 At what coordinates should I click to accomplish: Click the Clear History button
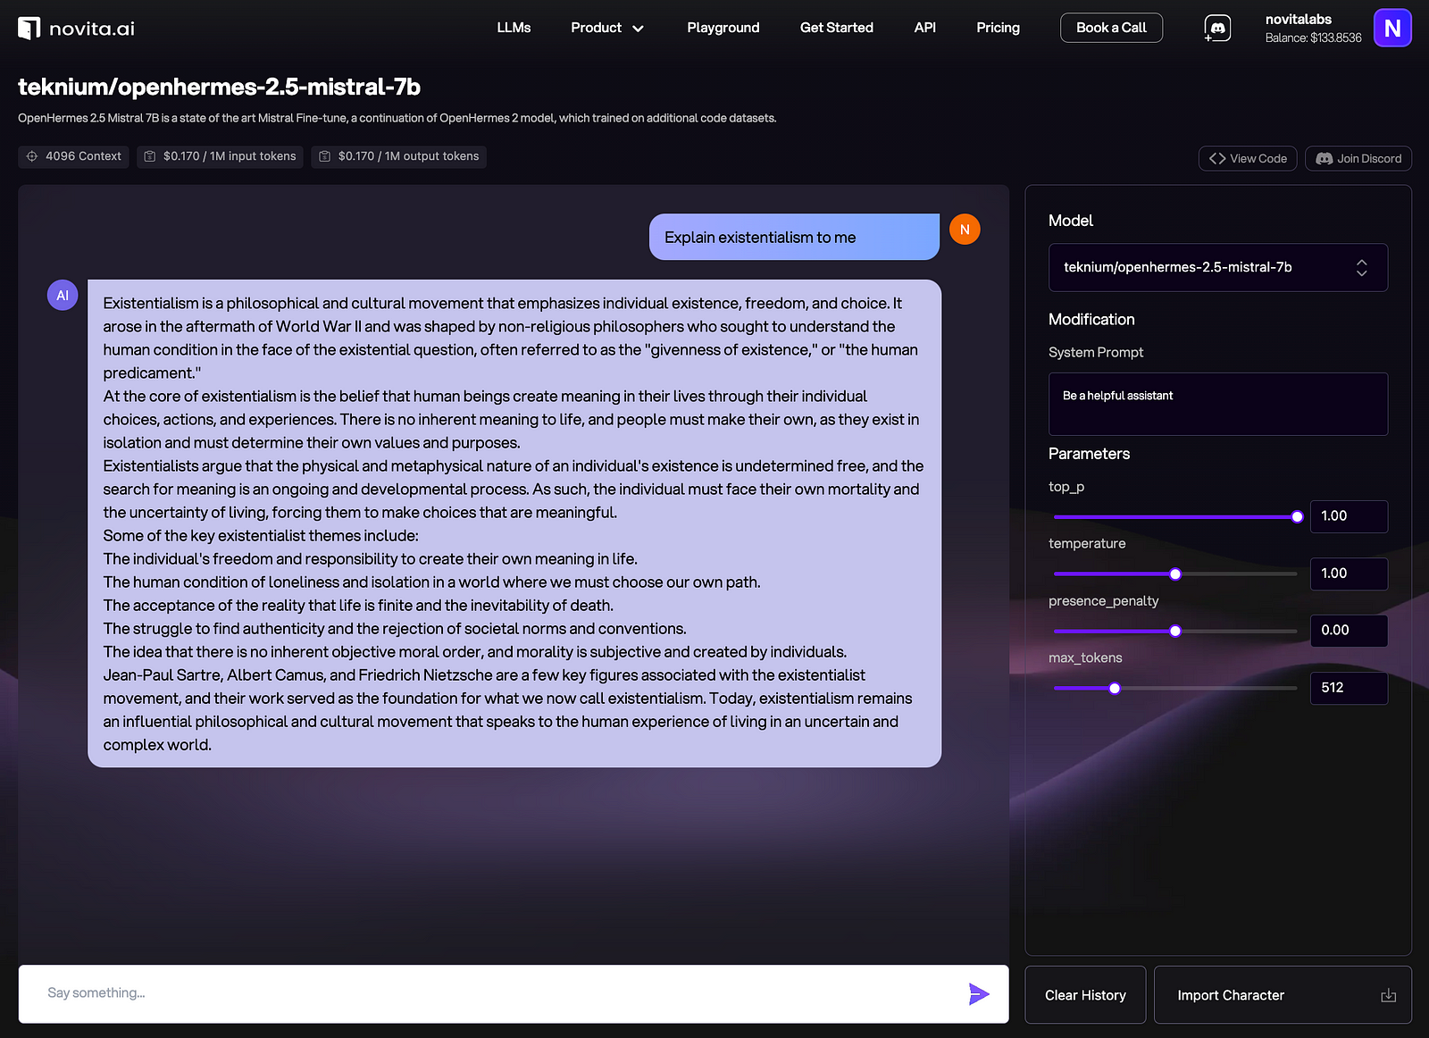click(x=1085, y=995)
